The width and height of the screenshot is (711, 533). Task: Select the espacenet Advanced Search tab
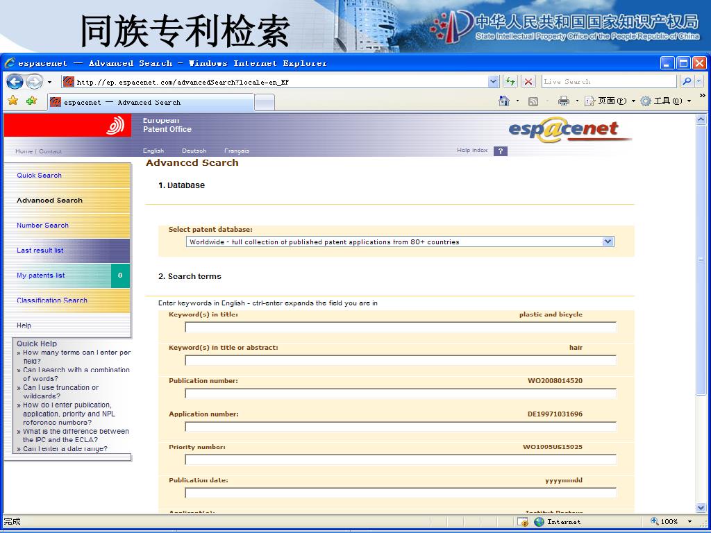[x=151, y=103]
